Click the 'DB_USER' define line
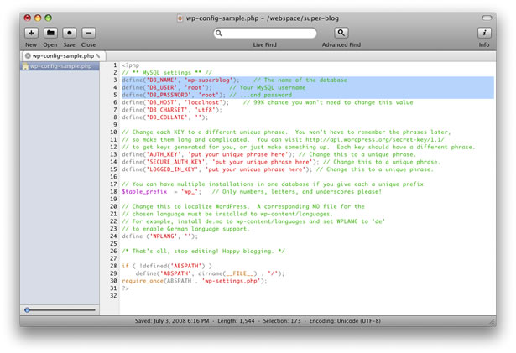This screenshot has height=353, width=516. (x=214, y=87)
